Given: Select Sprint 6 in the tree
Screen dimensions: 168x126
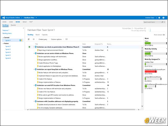Looking at the screenshot, I should (8, 58).
